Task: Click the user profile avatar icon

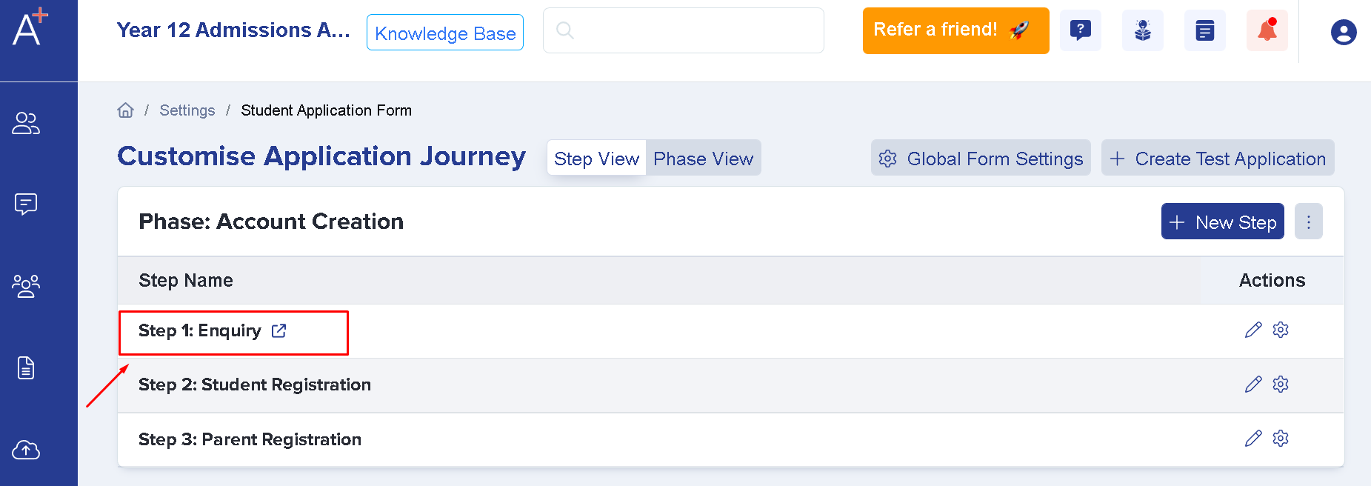Action: (1343, 32)
